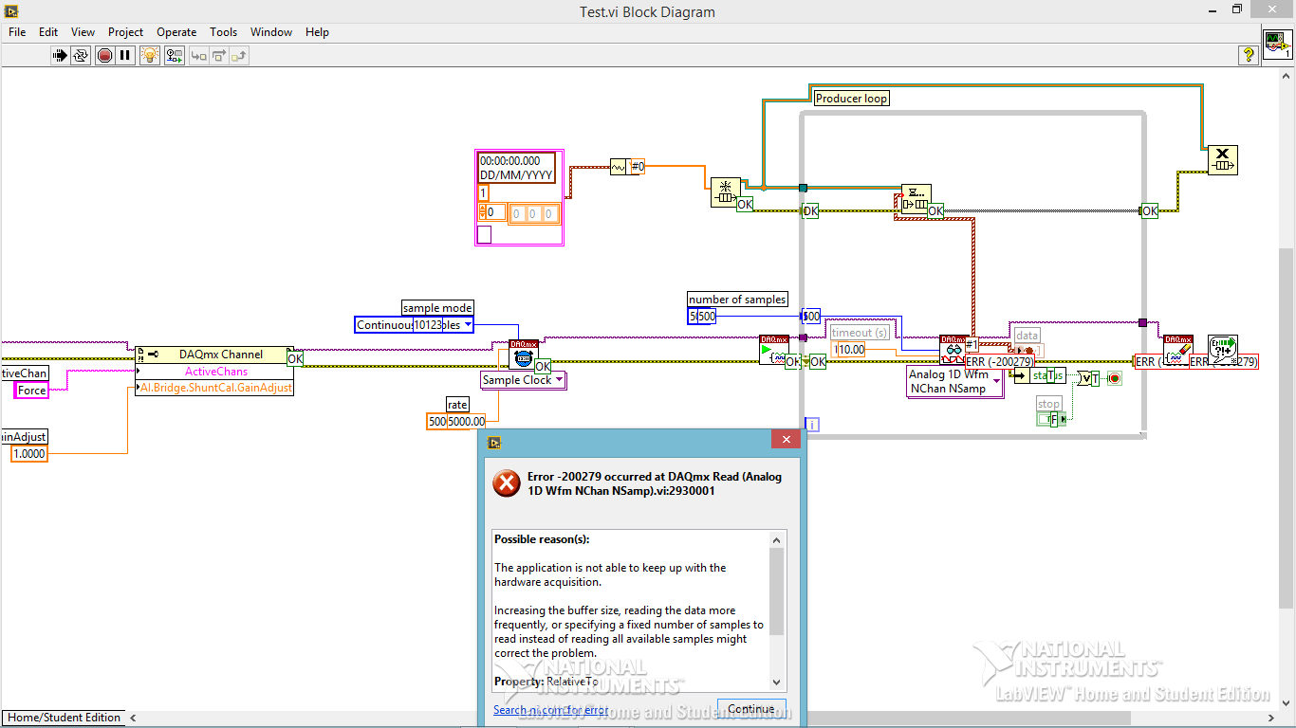Screen dimensions: 1296x728
Task: Click the red error icon in dialog
Action: [507, 483]
